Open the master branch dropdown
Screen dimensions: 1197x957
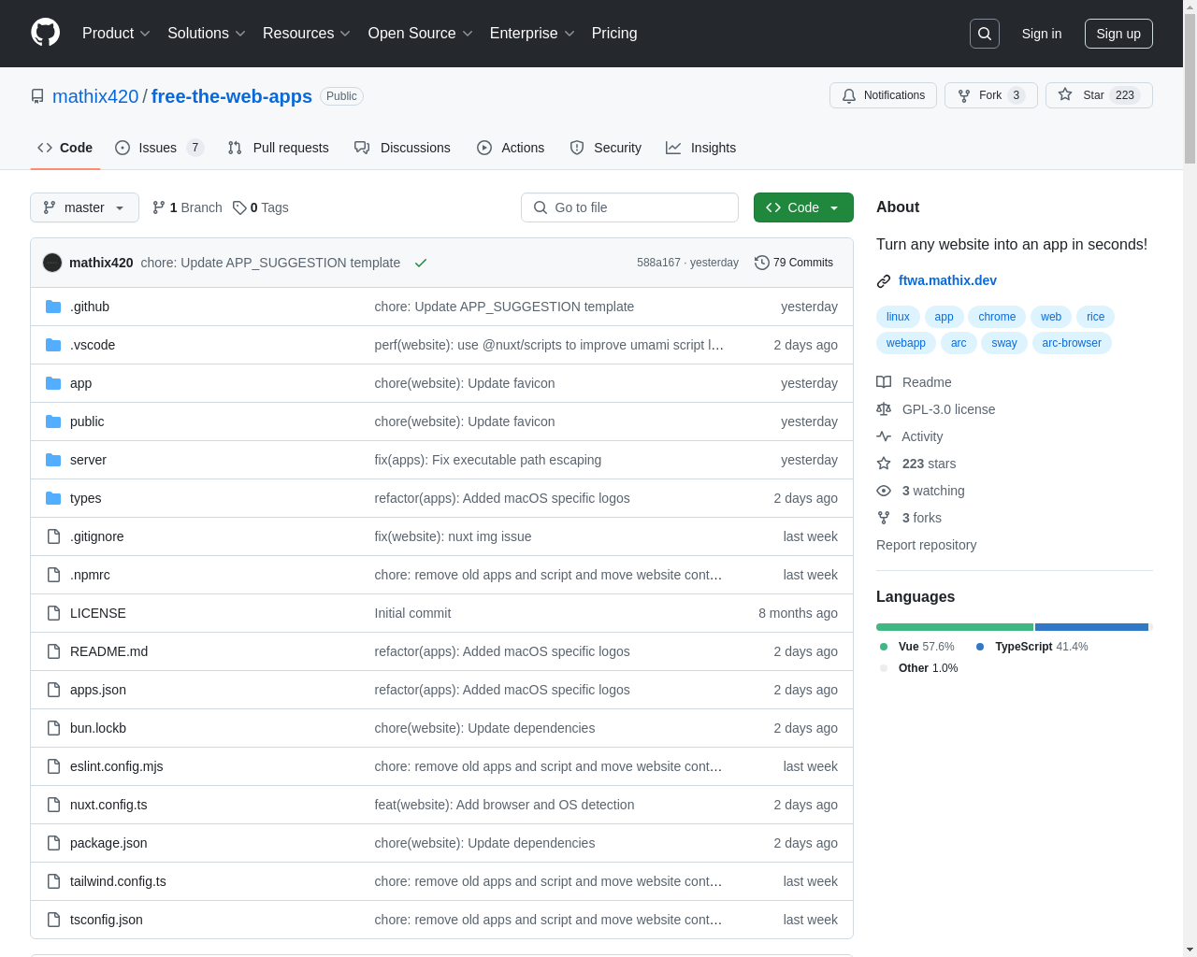84,207
